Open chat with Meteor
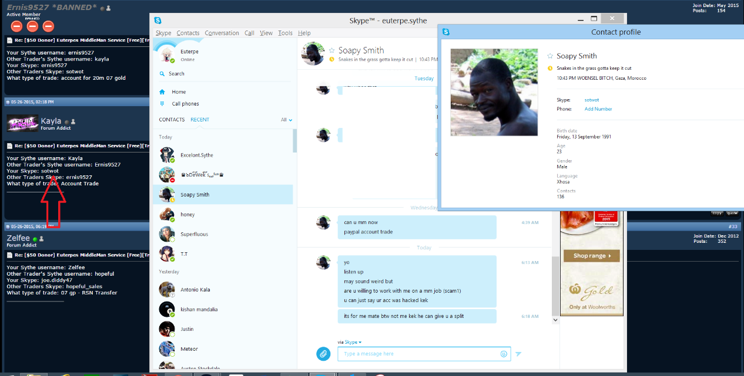744x376 pixels. (x=223, y=349)
